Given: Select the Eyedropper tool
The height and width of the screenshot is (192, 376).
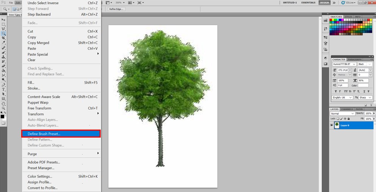Looking at the screenshot, I should tap(3, 43).
